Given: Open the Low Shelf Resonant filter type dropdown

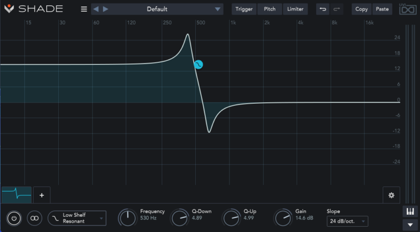Looking at the screenshot, I should coord(77,218).
